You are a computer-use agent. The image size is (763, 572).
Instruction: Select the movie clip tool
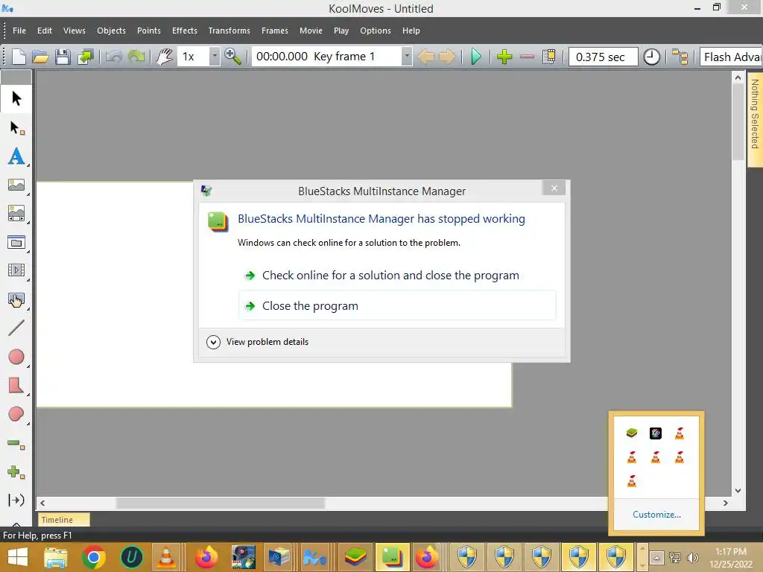[16, 270]
